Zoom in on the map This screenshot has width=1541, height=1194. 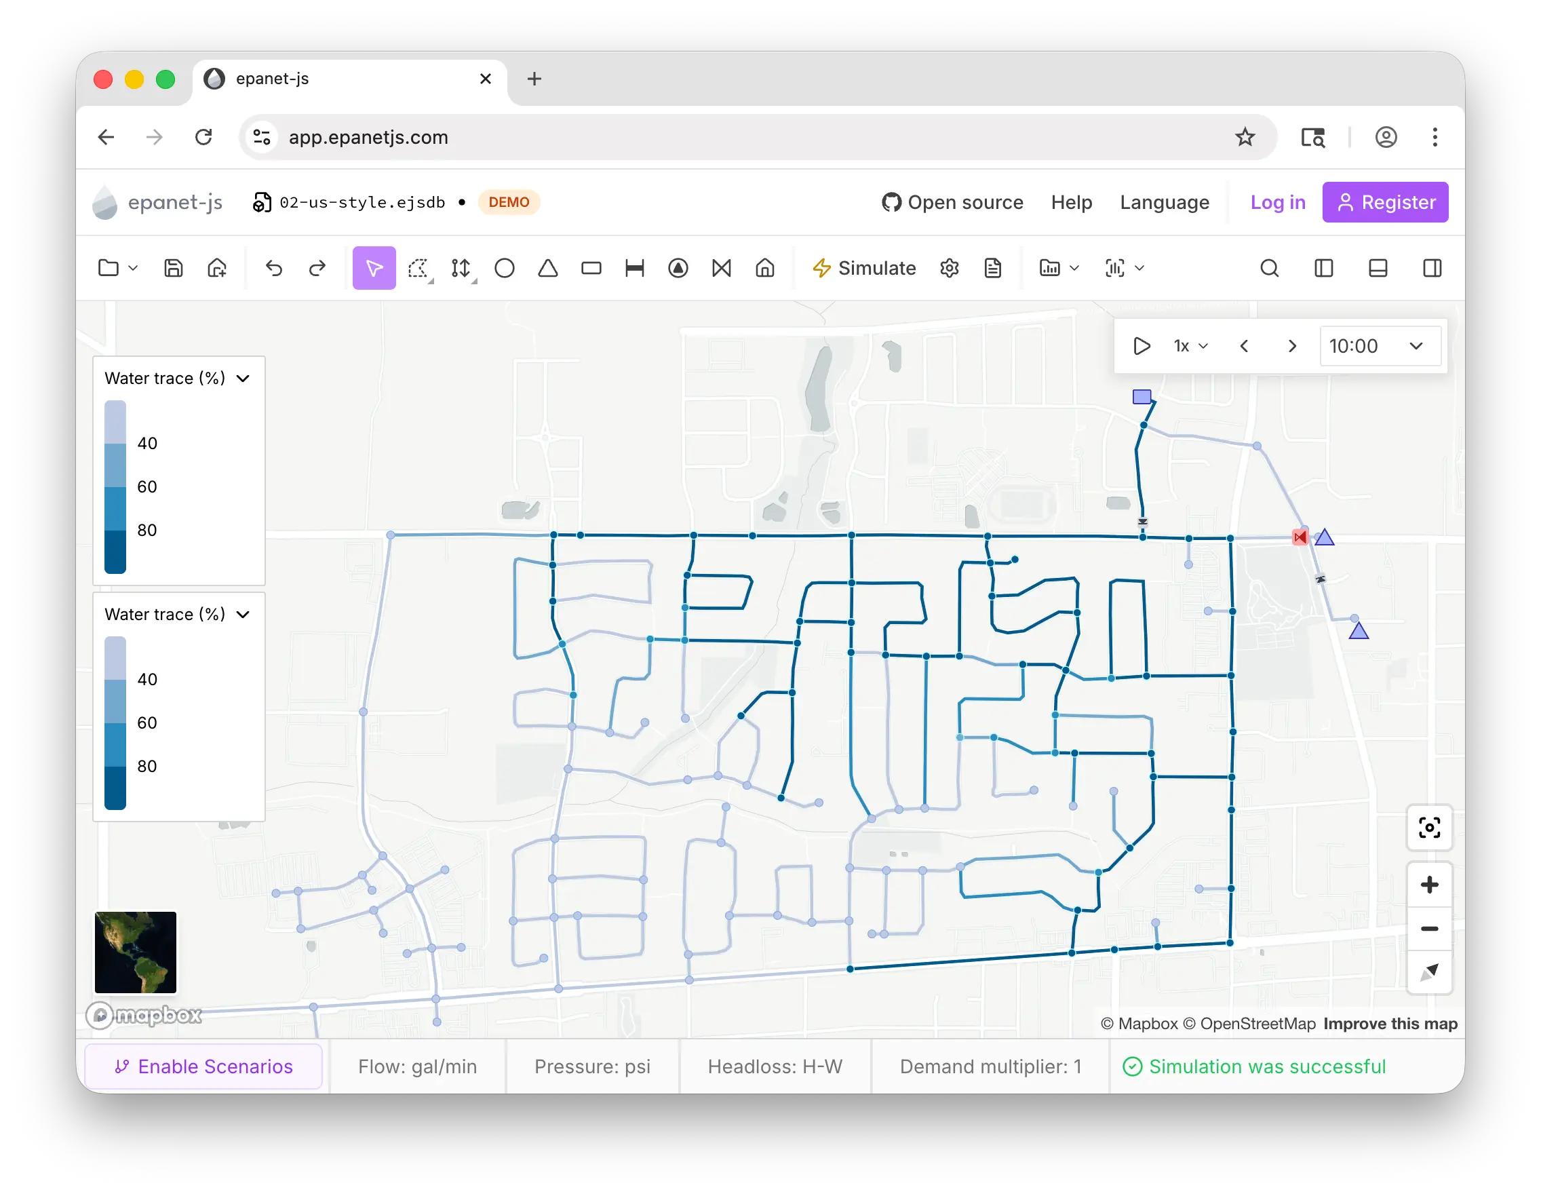tap(1430, 885)
